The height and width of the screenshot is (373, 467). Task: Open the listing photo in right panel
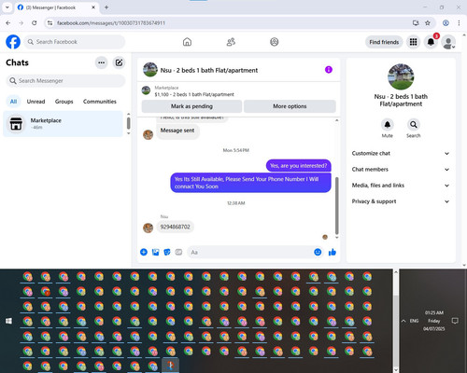coord(401,76)
